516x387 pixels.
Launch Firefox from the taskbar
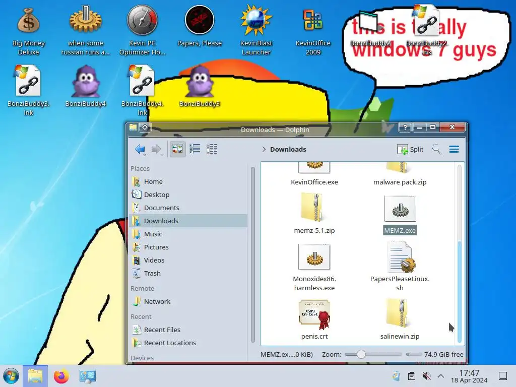click(61, 376)
